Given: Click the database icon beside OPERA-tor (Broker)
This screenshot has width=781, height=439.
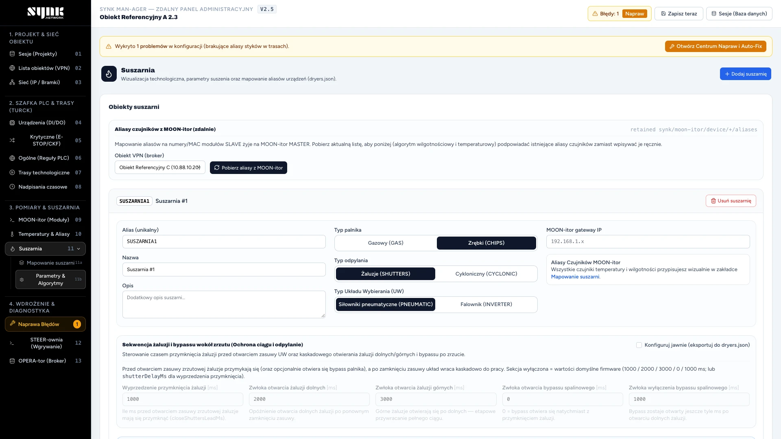Looking at the screenshot, I should [12, 361].
